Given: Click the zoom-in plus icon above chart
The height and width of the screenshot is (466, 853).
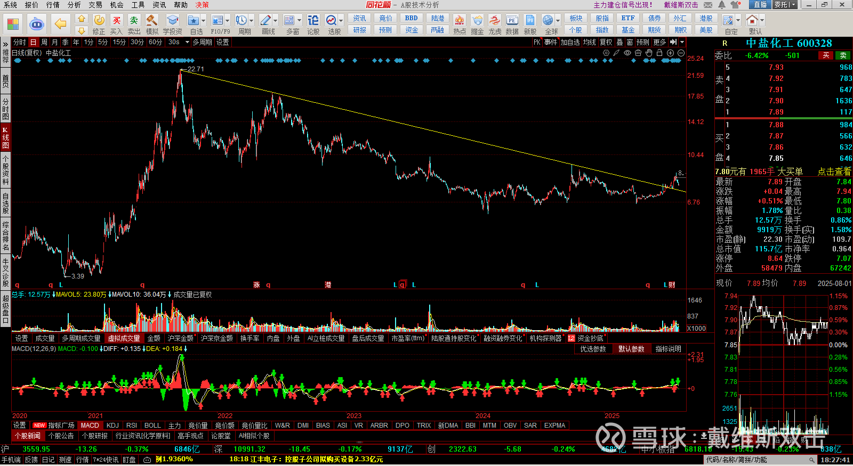Looking at the screenshot, I should pyautogui.click(x=670, y=53).
